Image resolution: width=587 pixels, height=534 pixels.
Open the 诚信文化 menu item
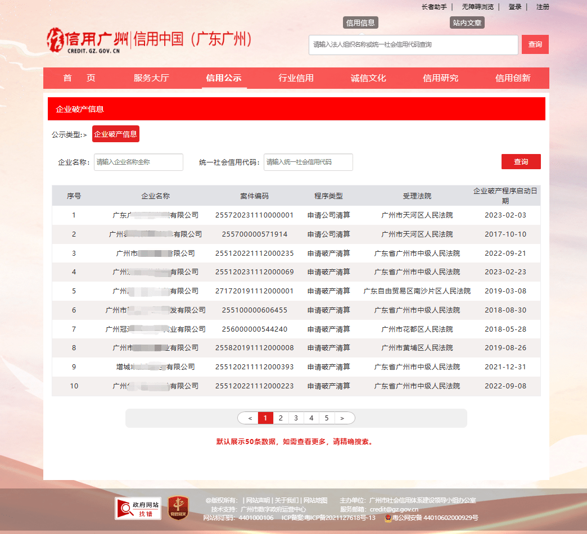click(369, 78)
